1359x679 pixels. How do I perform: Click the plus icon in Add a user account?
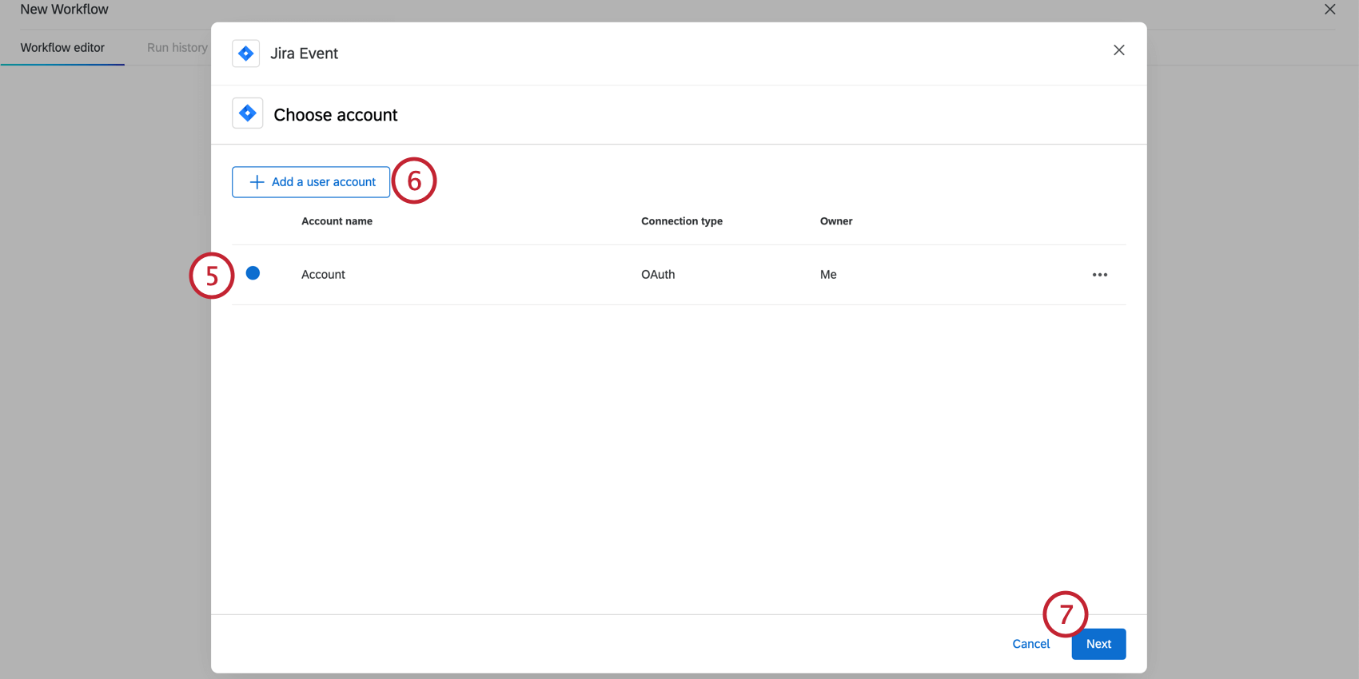click(x=257, y=182)
